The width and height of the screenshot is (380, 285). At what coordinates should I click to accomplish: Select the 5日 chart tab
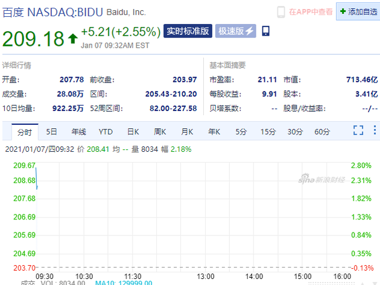pyautogui.click(x=52, y=132)
